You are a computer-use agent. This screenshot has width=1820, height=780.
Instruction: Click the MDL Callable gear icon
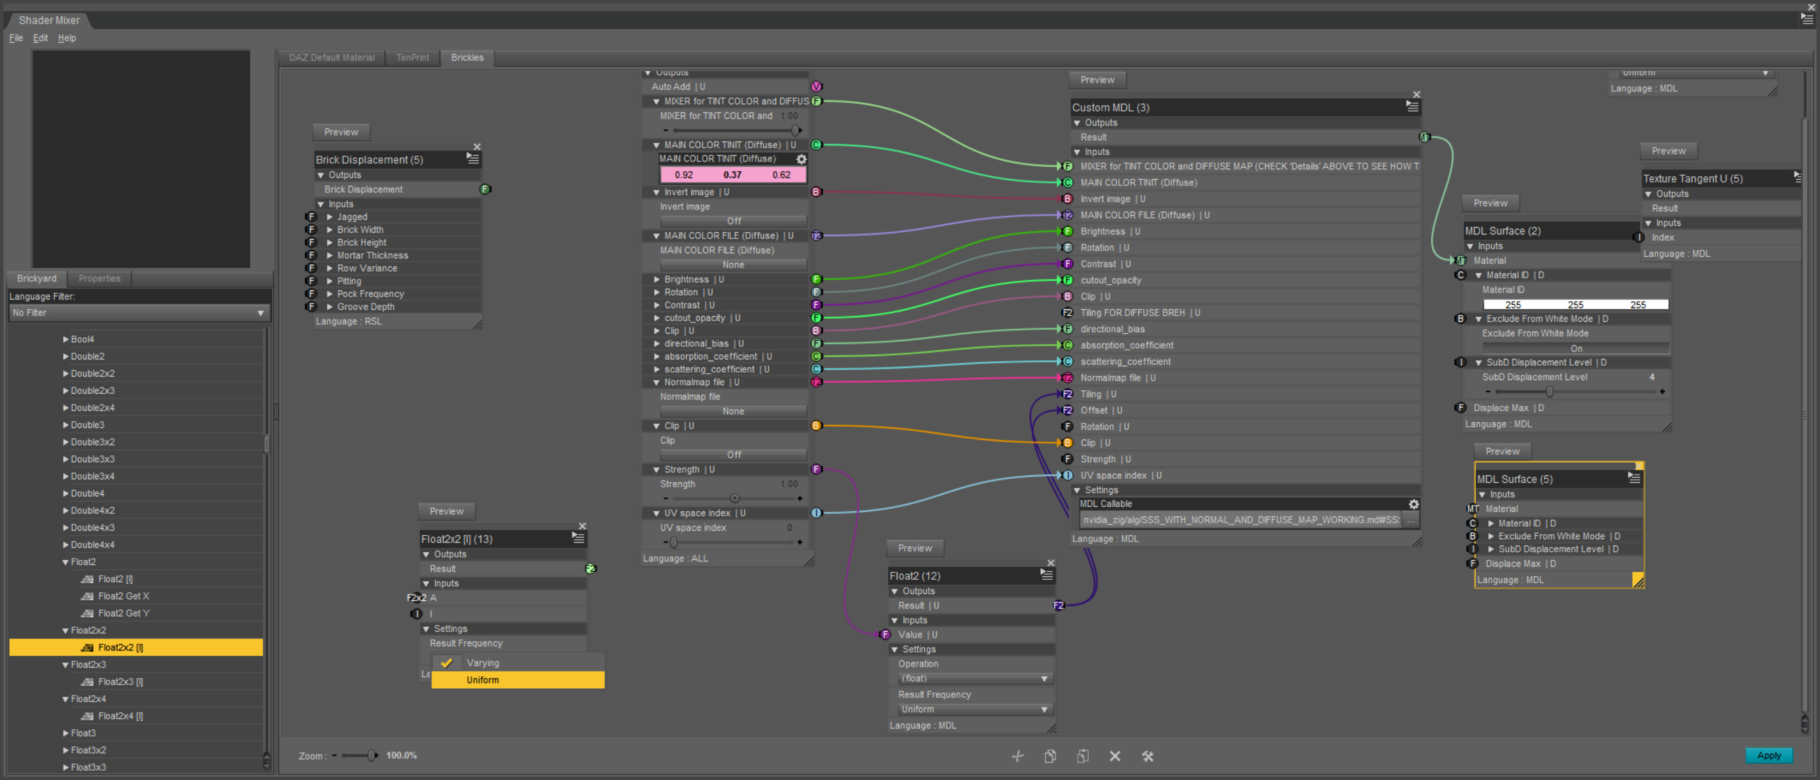pyautogui.click(x=1413, y=504)
